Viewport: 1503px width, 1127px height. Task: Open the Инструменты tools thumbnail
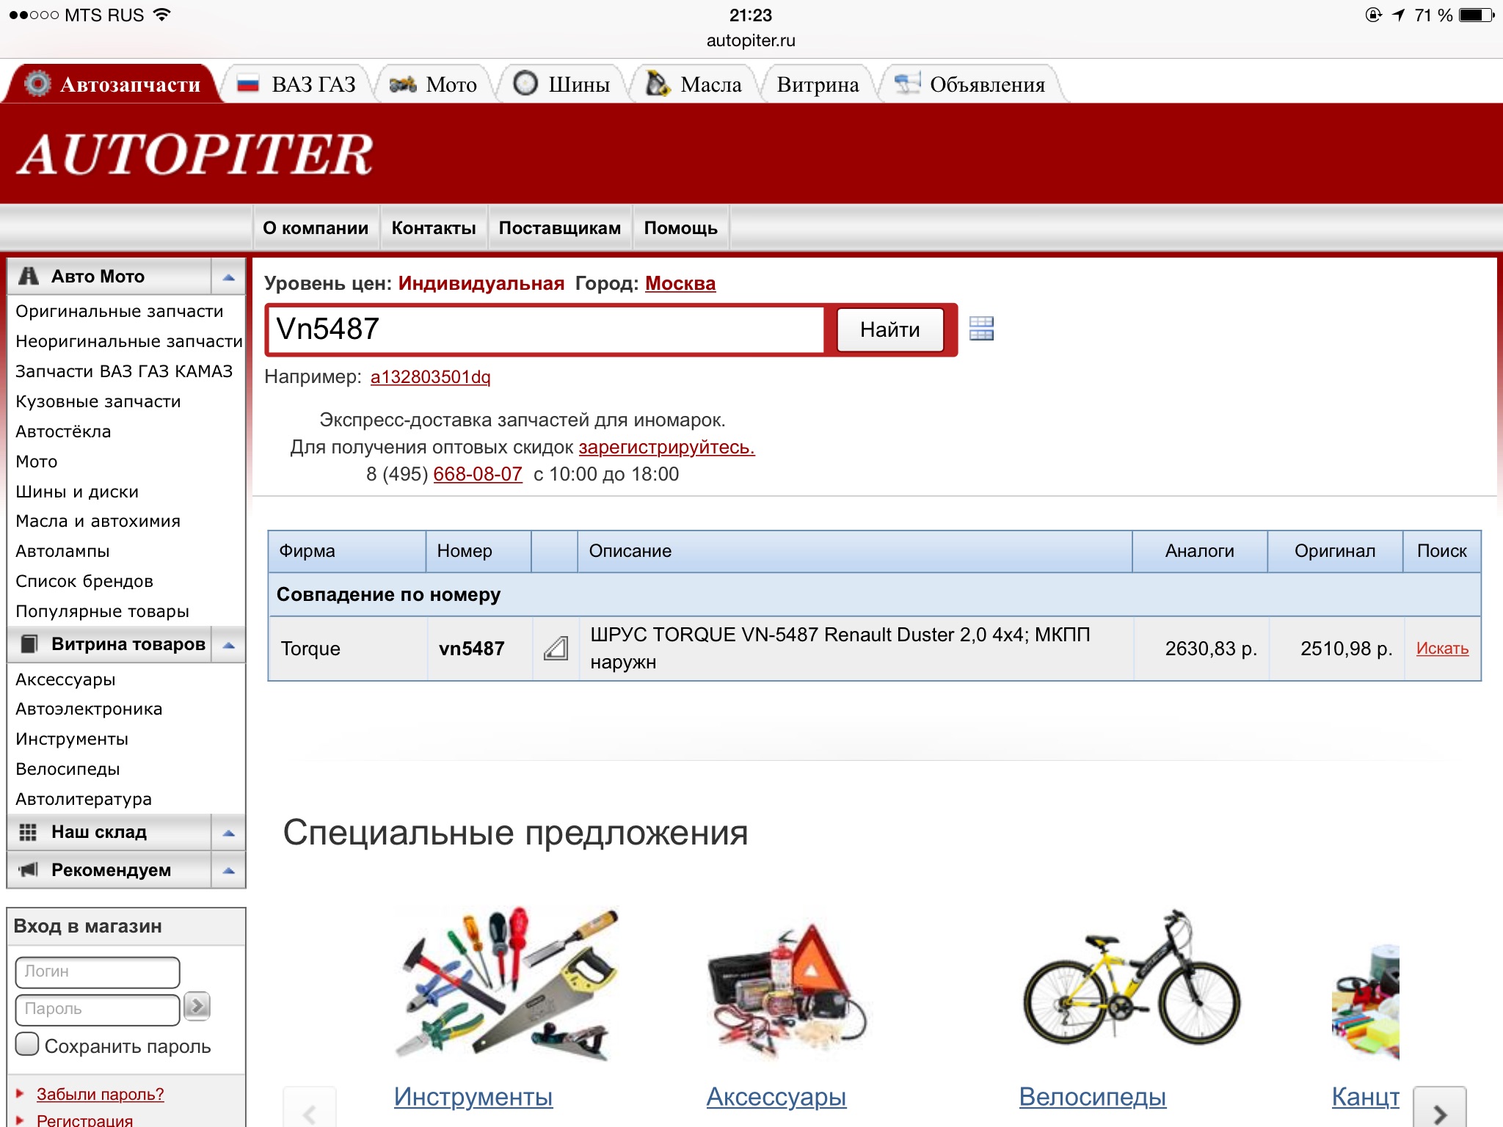[506, 984]
